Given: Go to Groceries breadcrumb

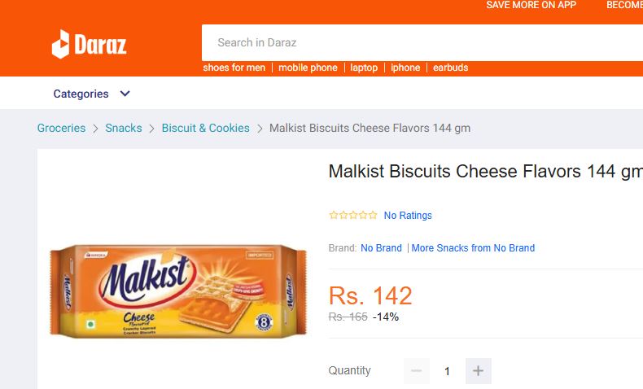Looking at the screenshot, I should click(61, 128).
